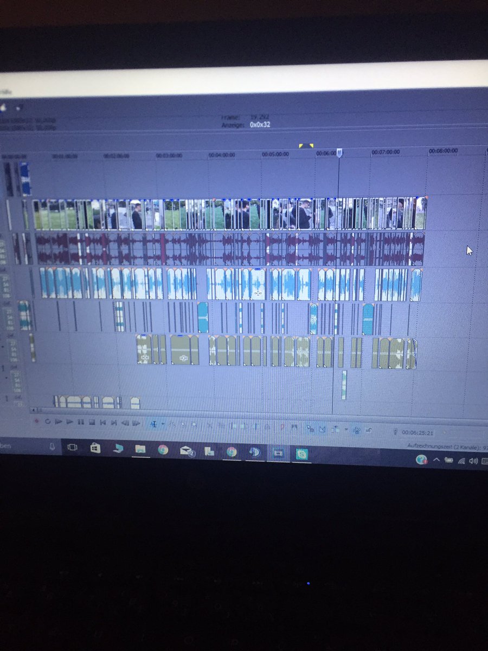Activate loop playback mode
488x651 pixels.
pyautogui.click(x=47, y=423)
